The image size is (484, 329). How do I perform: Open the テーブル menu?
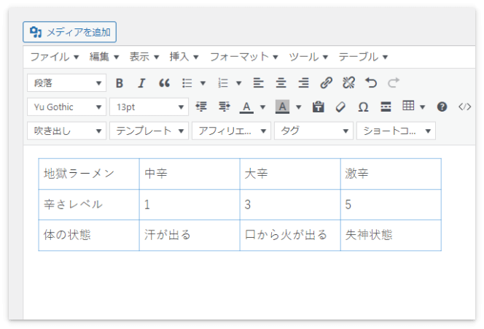point(363,57)
